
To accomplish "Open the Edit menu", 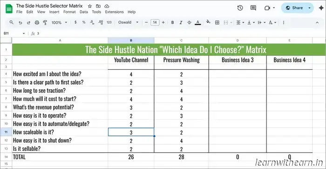I will point(30,12).
